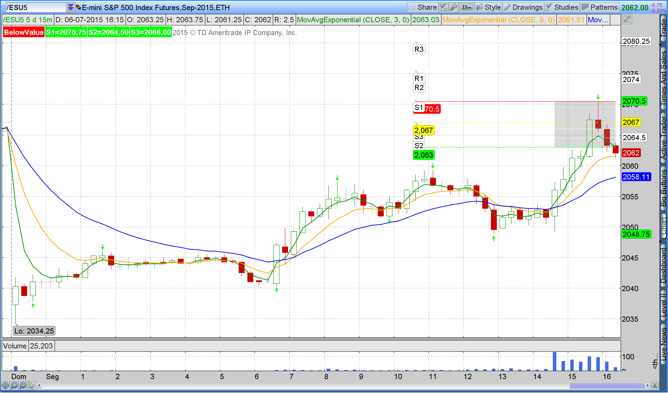Click the zoom in magnifier icon
This screenshot has height=393, width=668.
(14, 385)
